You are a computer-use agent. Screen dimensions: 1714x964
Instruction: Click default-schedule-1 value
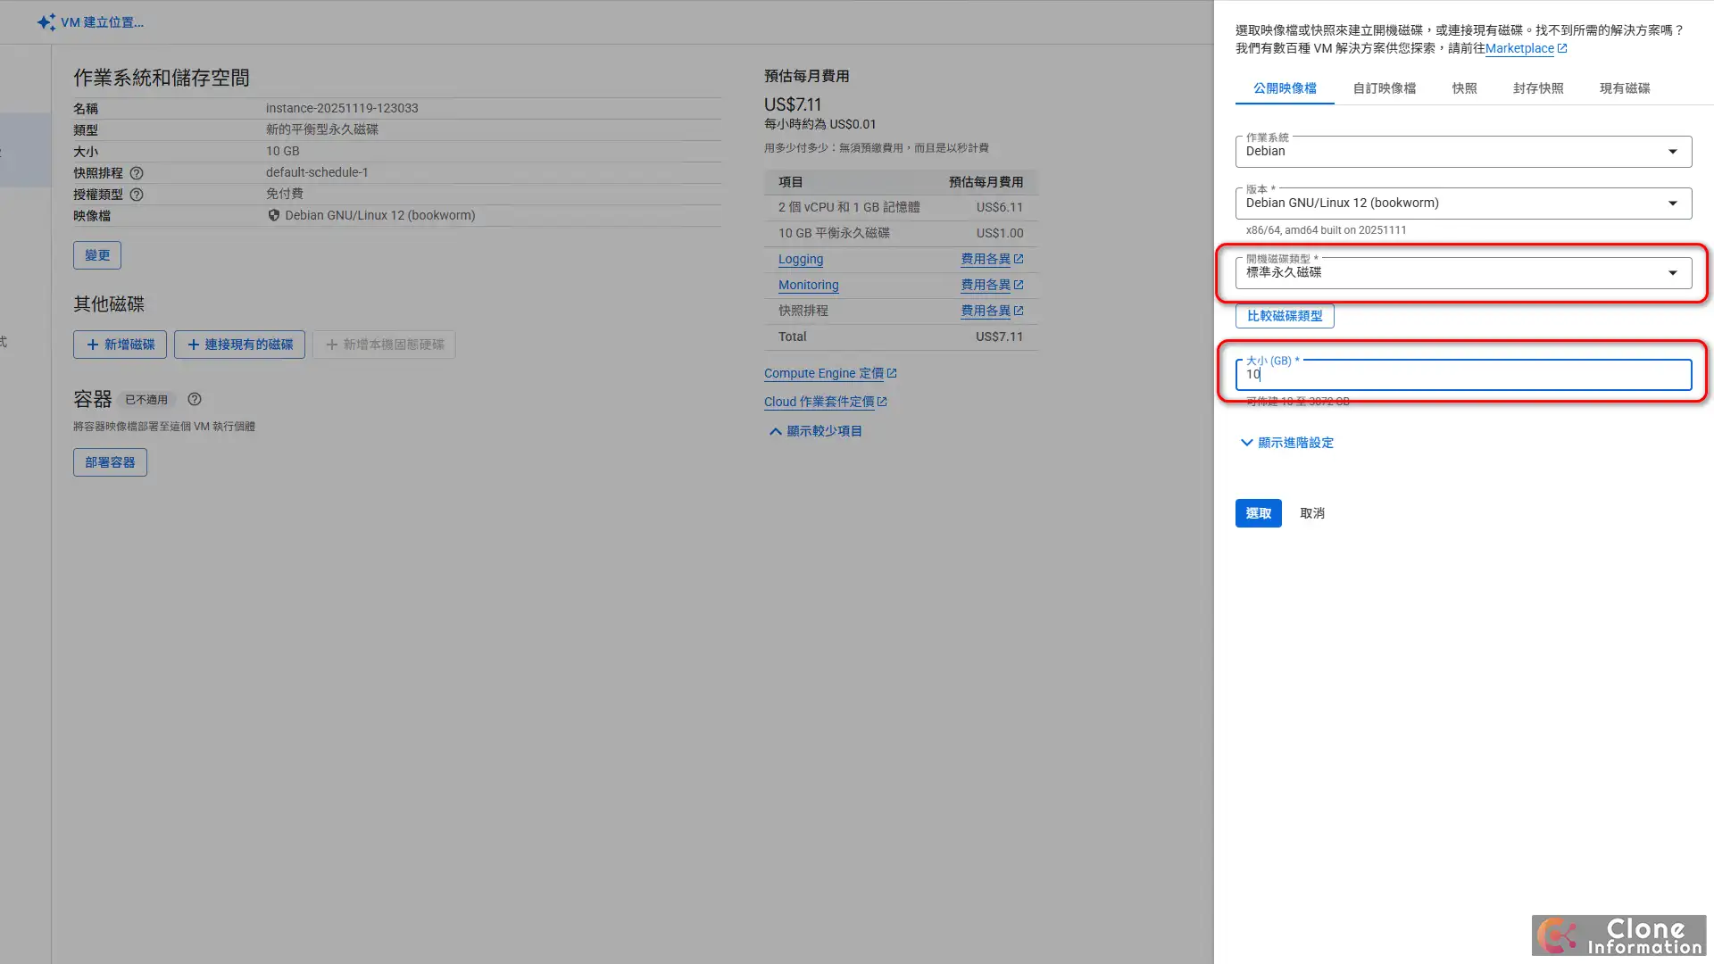click(317, 172)
